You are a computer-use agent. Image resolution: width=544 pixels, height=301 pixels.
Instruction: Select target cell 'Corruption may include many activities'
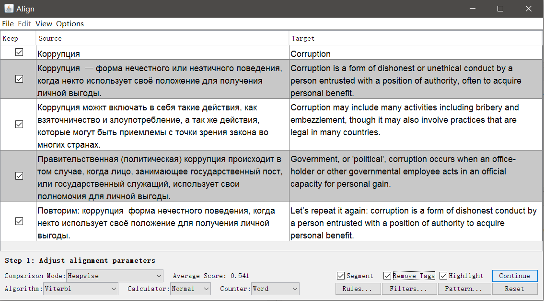(415, 125)
